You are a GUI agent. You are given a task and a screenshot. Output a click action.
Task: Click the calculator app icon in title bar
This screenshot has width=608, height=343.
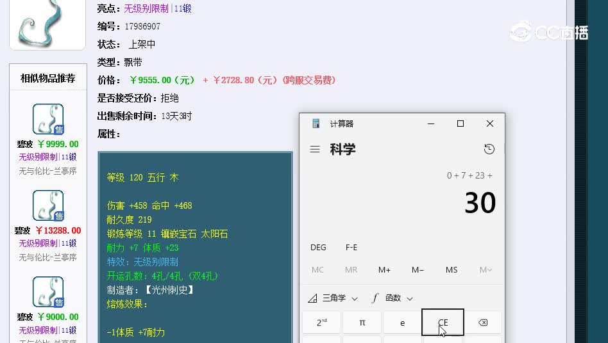click(316, 124)
